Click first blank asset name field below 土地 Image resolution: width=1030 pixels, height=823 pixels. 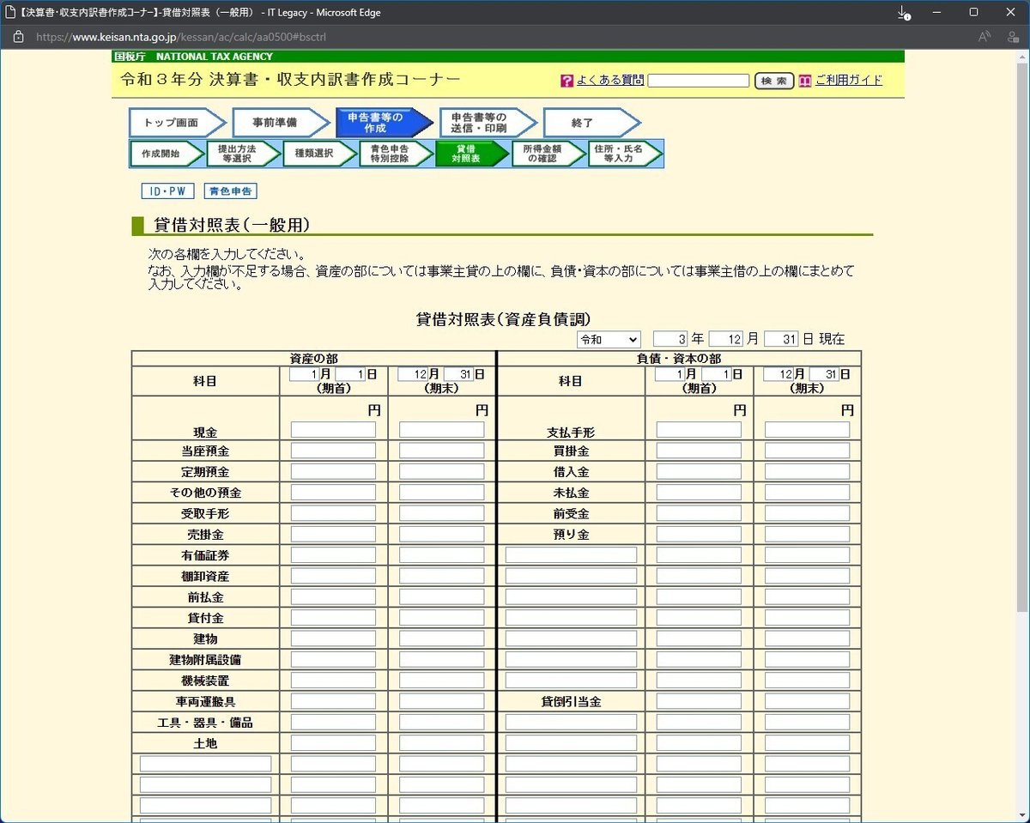(x=205, y=764)
